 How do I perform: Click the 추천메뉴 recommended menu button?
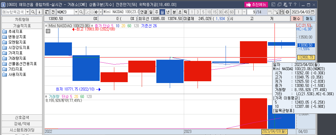pos(256,4)
